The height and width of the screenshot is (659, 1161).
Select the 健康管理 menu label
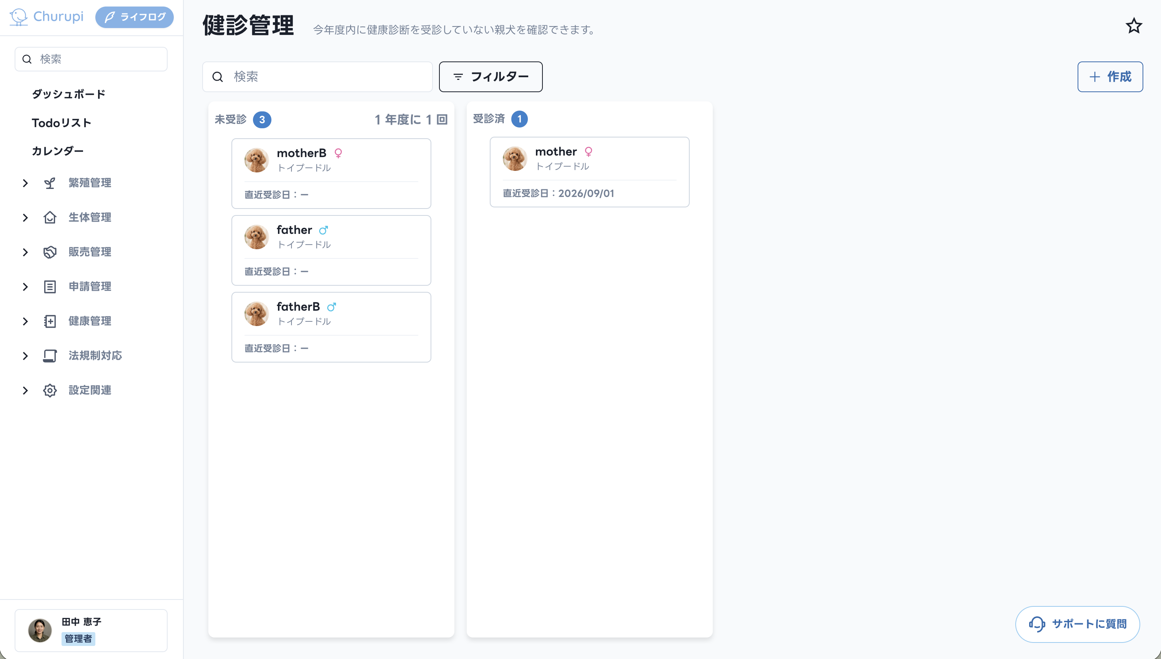[90, 321]
